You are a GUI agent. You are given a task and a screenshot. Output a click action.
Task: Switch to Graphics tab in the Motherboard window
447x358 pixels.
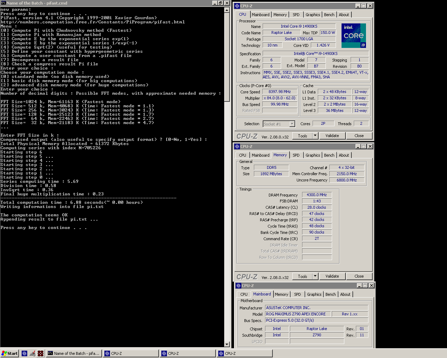coord(314,294)
